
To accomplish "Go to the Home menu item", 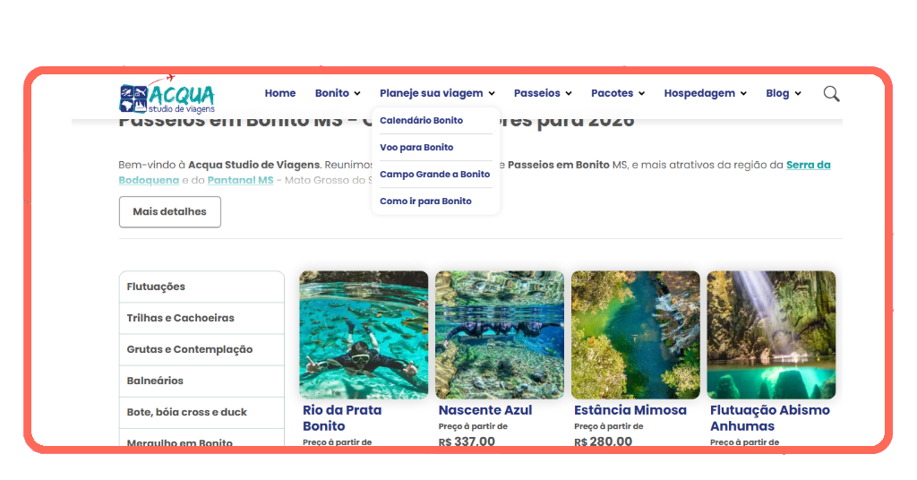I will (280, 93).
